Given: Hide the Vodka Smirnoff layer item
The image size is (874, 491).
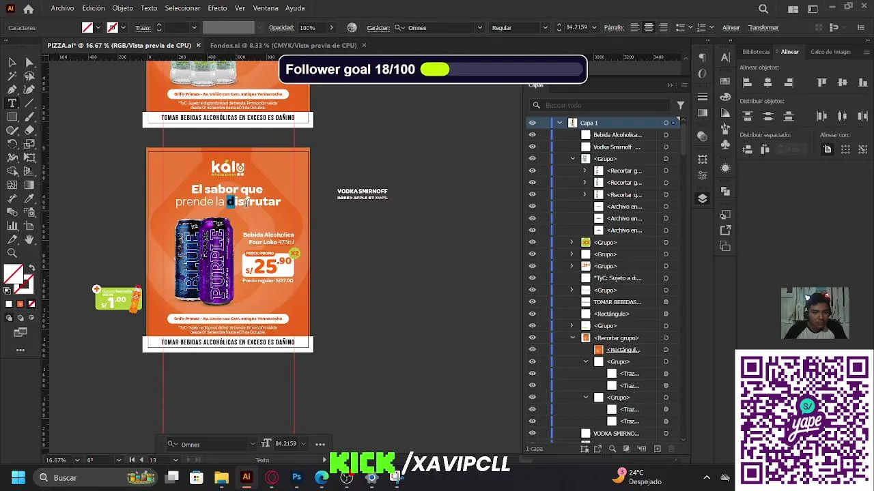Looking at the screenshot, I should click(533, 147).
